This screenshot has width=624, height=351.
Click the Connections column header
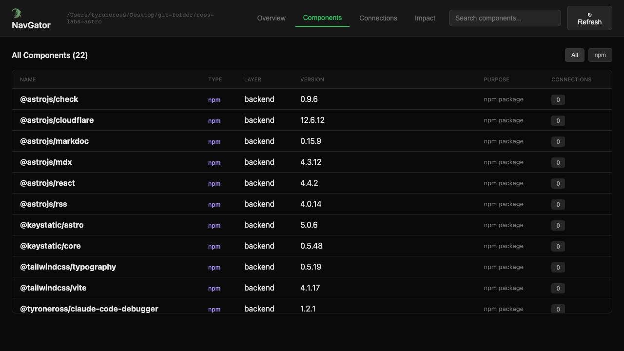coord(571,79)
